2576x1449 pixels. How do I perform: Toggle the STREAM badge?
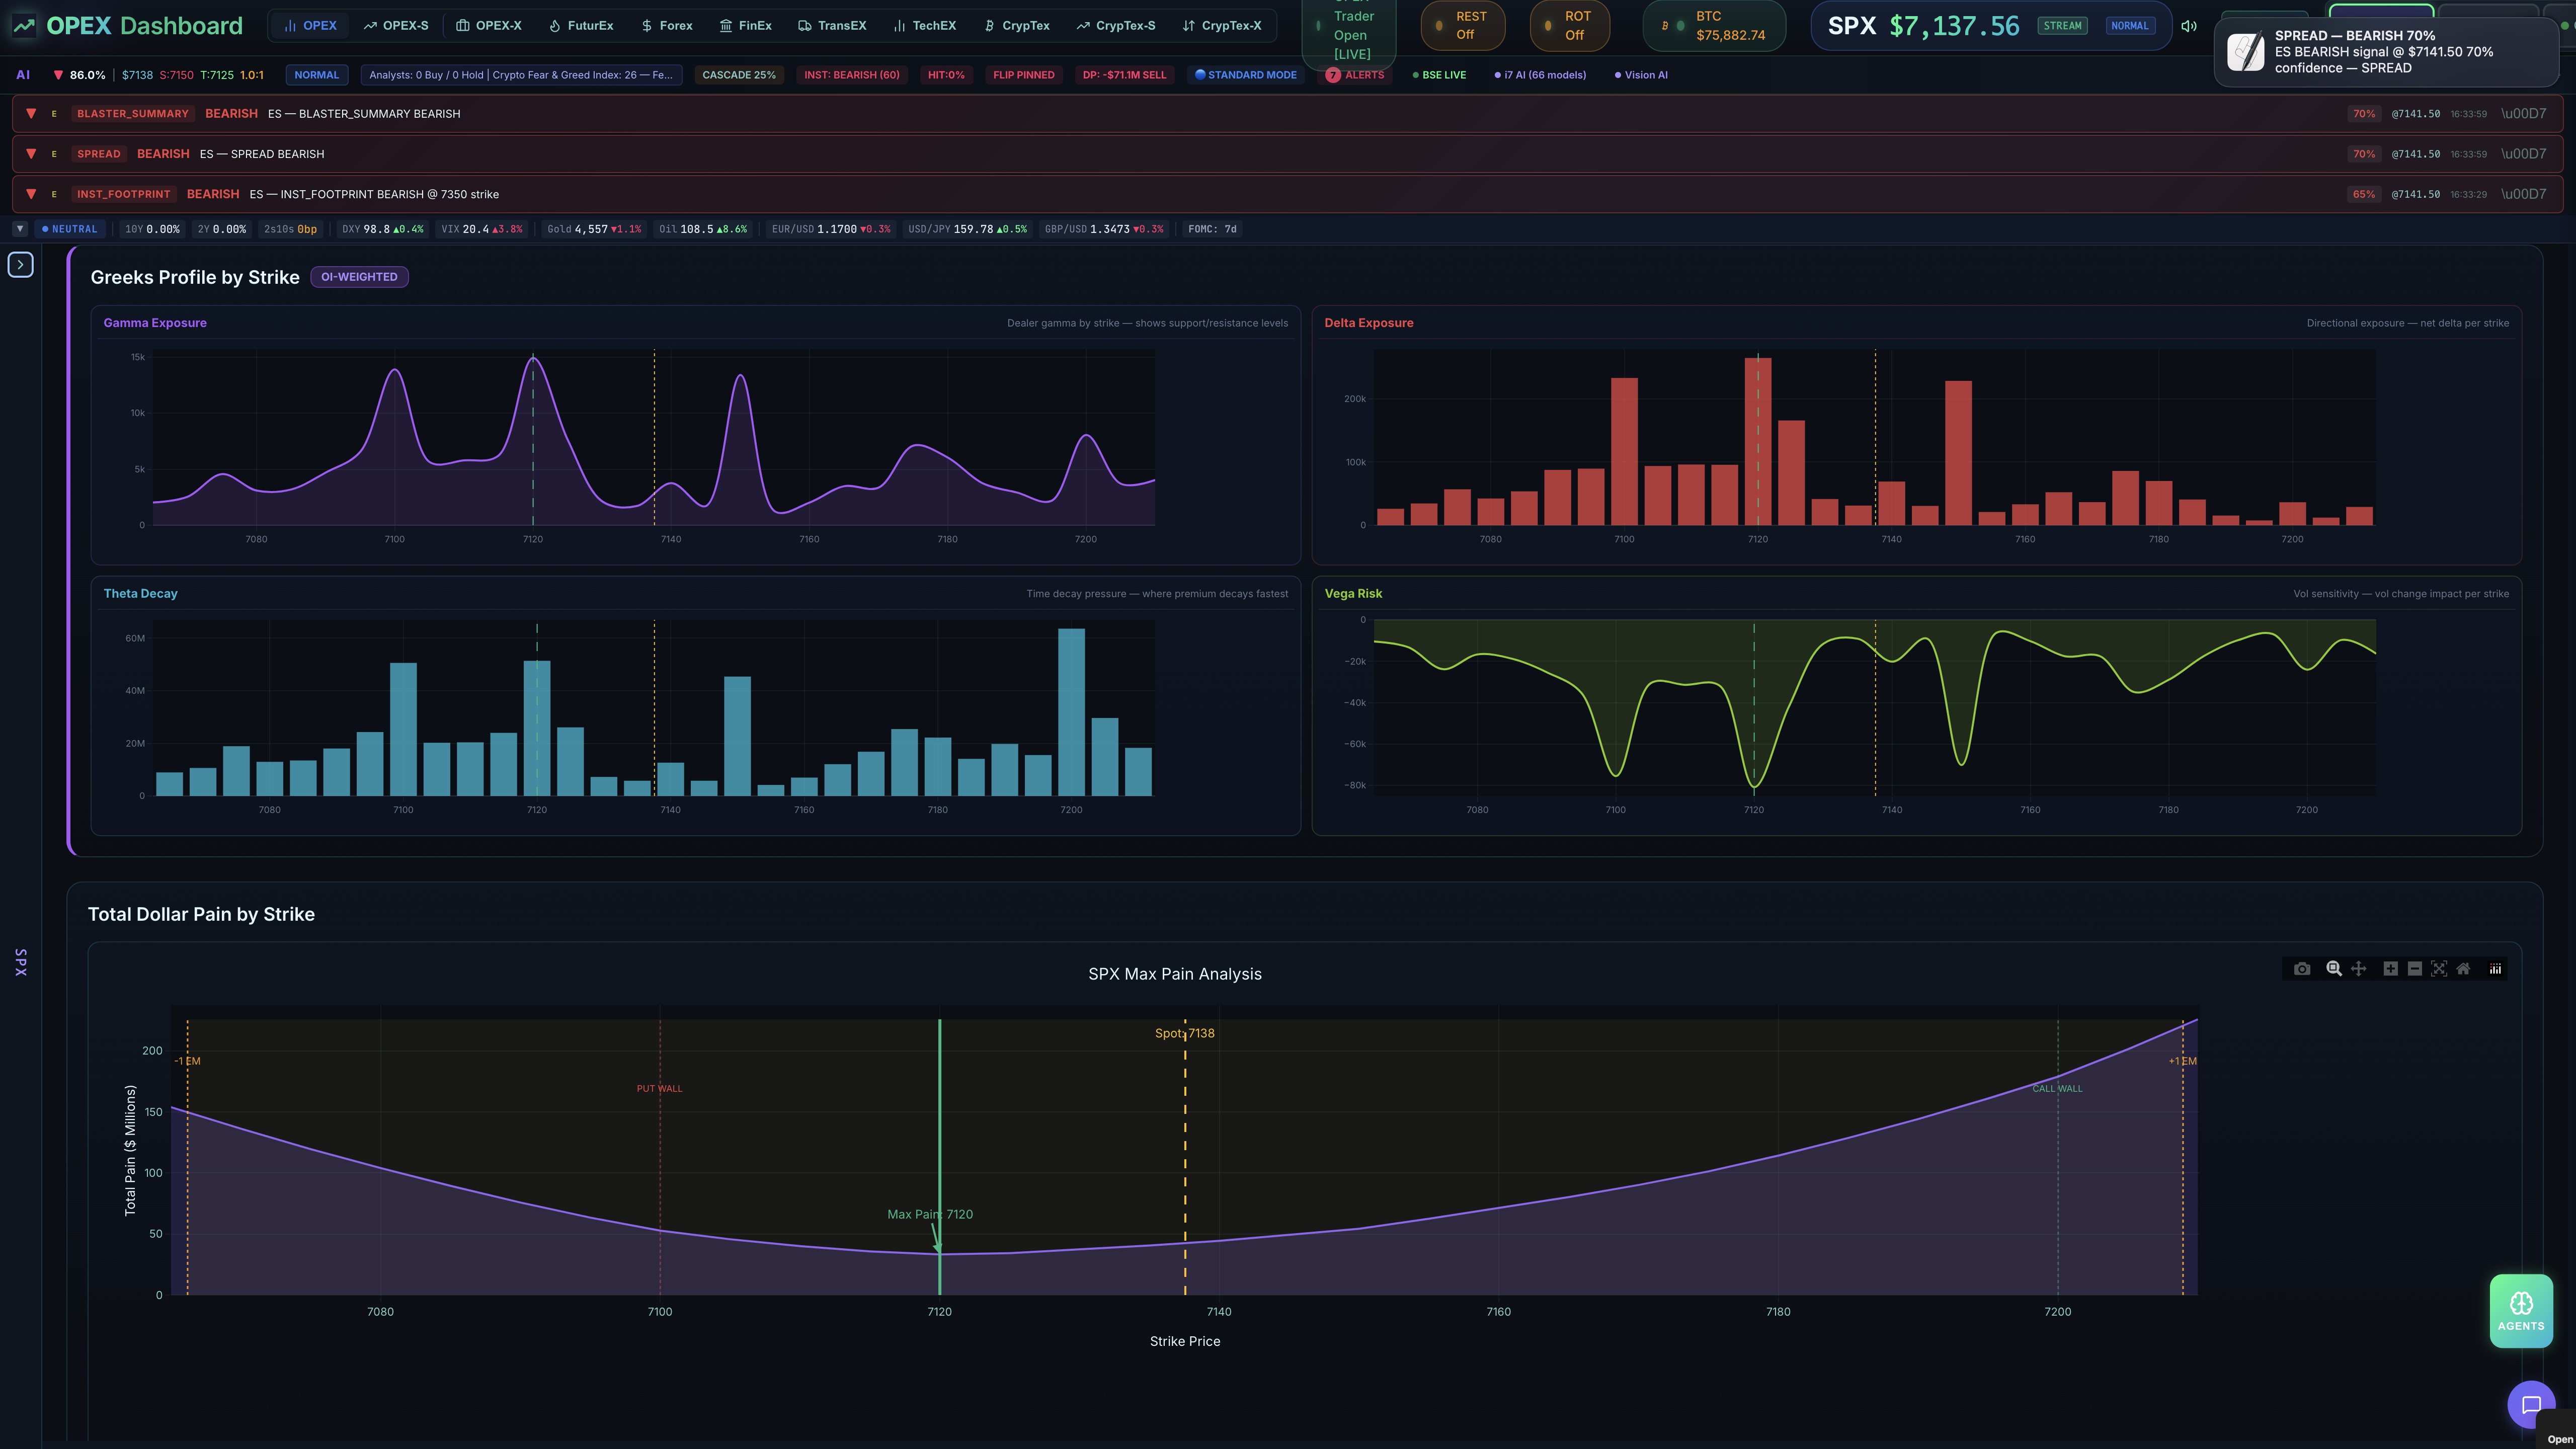[2062, 26]
